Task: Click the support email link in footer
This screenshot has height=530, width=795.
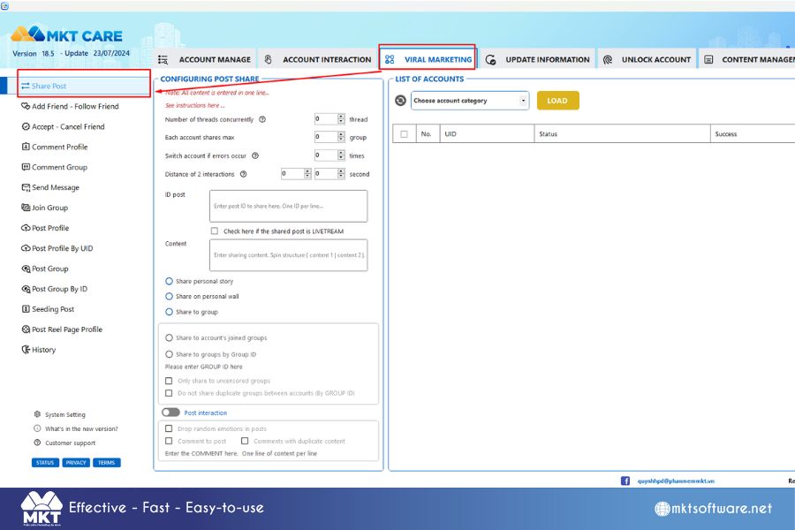Action: pos(676,481)
